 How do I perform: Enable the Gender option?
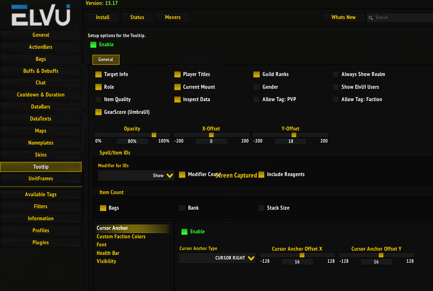click(x=257, y=87)
